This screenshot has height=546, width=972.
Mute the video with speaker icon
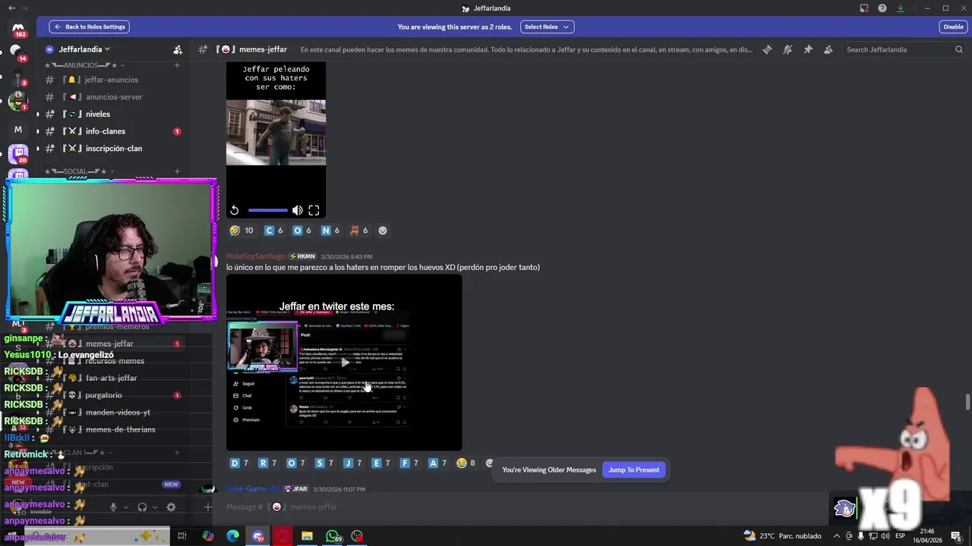tap(297, 210)
